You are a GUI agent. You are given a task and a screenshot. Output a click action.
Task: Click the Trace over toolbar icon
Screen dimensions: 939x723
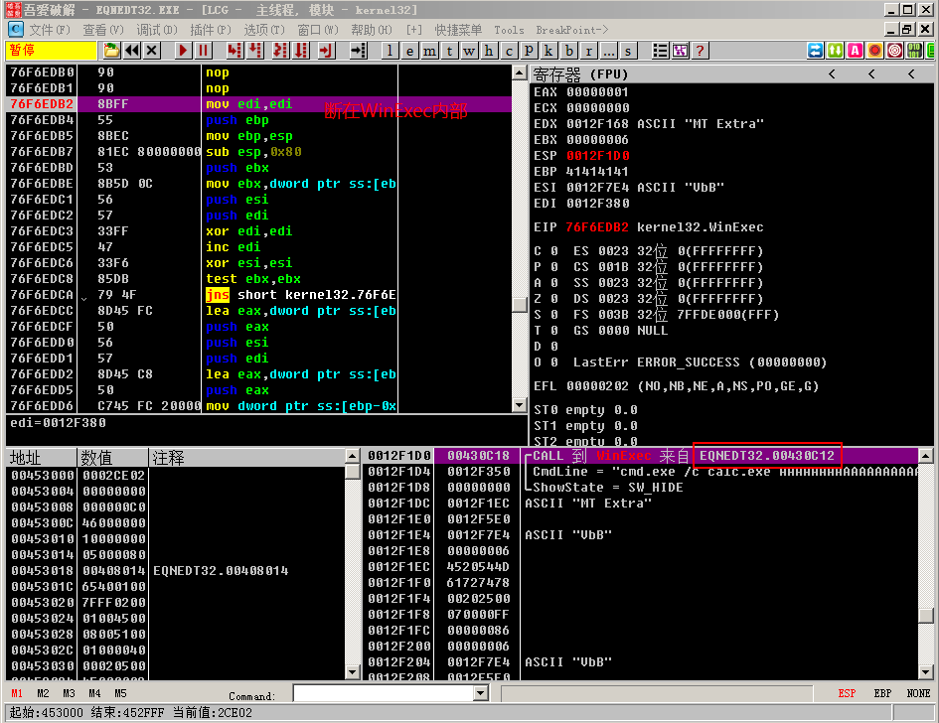coord(301,51)
